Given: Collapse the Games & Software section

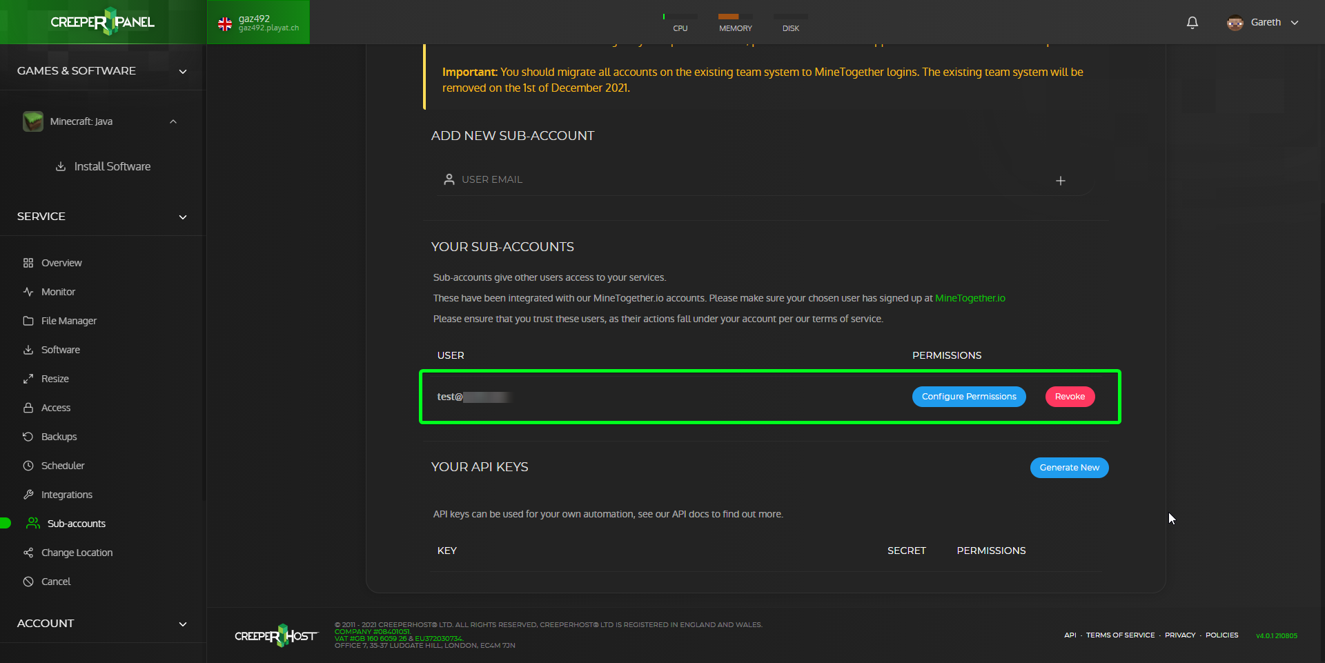Looking at the screenshot, I should click(183, 71).
